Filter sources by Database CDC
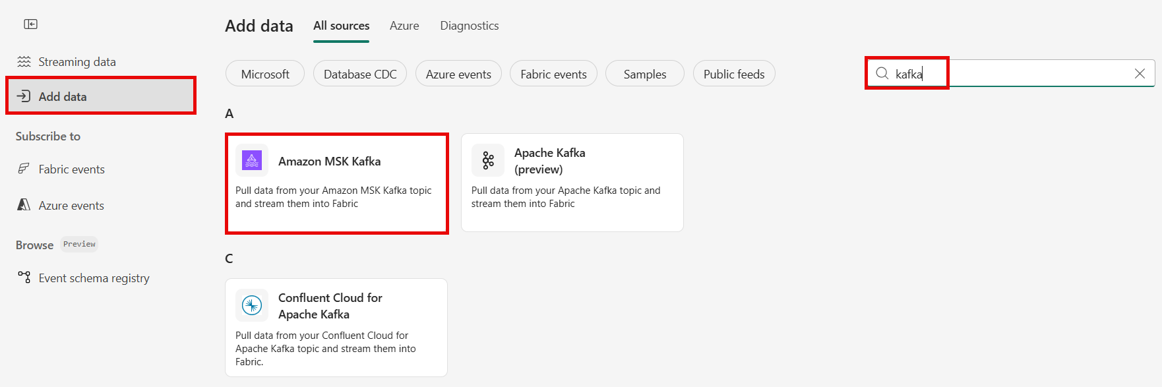1162x387 pixels. click(x=360, y=74)
